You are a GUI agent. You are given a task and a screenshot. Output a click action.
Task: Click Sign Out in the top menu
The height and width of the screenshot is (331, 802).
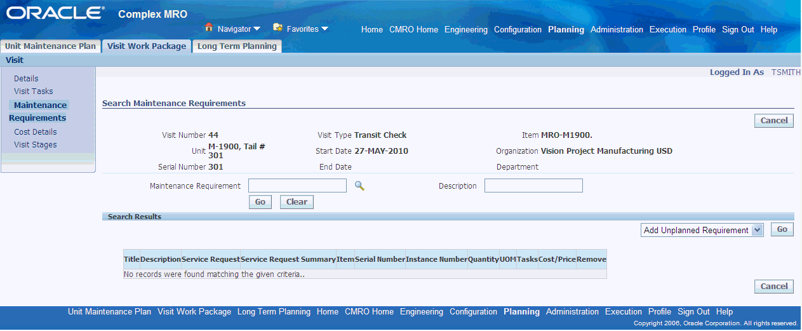click(738, 30)
